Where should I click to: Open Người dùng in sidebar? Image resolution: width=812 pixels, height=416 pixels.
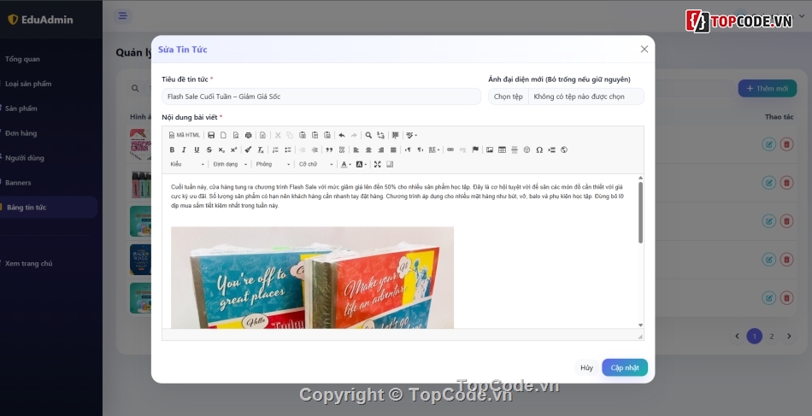[x=24, y=158]
